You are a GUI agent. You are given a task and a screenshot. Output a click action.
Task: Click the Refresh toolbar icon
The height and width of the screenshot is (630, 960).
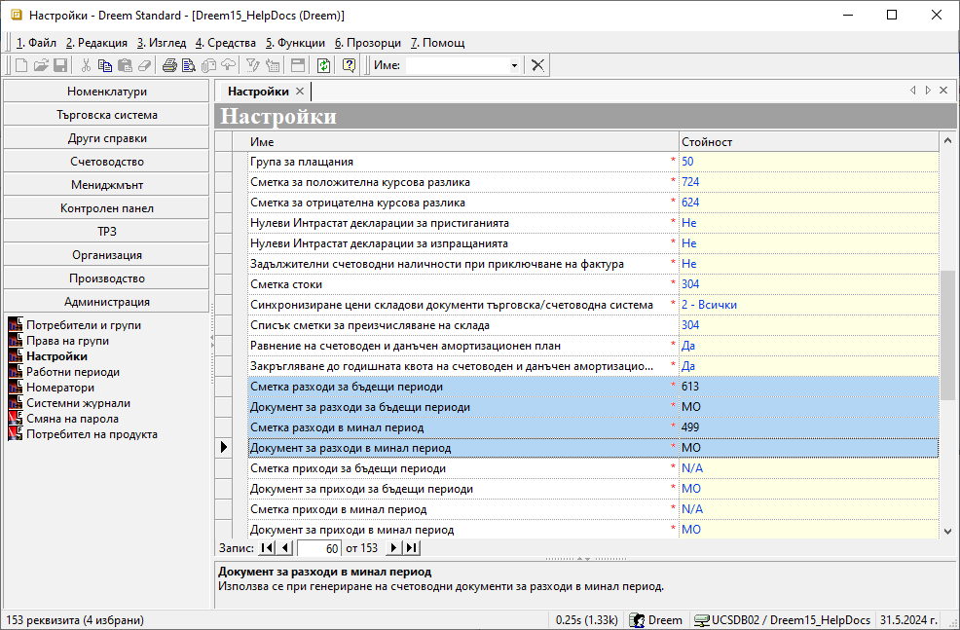coord(323,65)
